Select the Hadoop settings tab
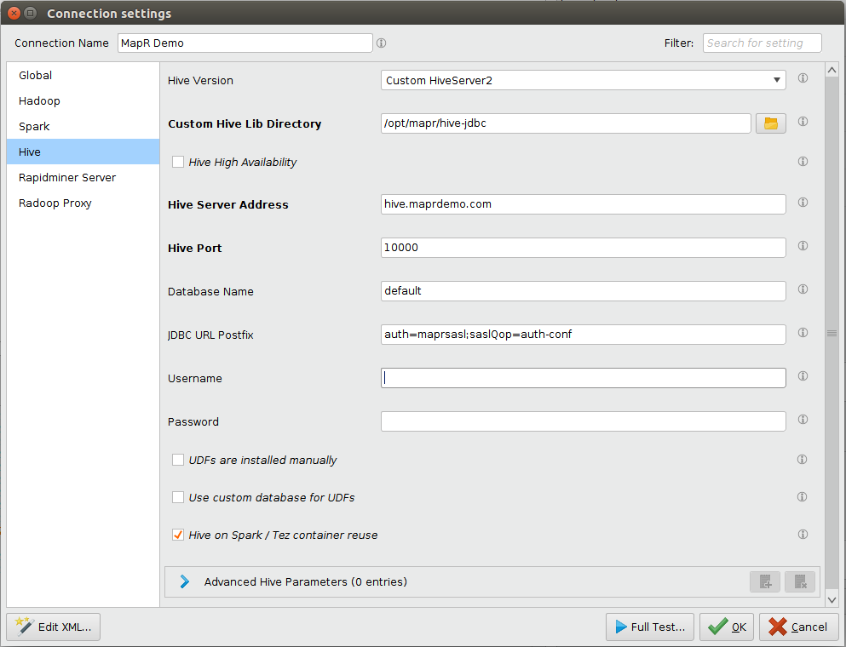The image size is (846, 647). (40, 100)
